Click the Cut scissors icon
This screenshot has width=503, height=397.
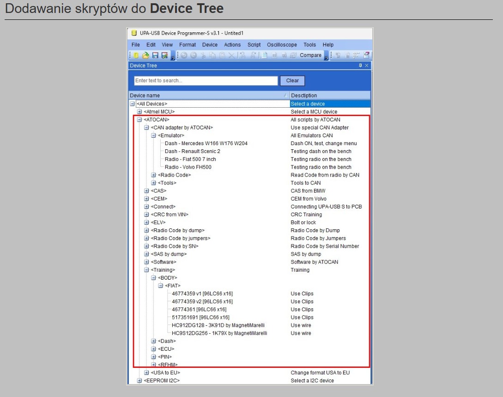203,55
